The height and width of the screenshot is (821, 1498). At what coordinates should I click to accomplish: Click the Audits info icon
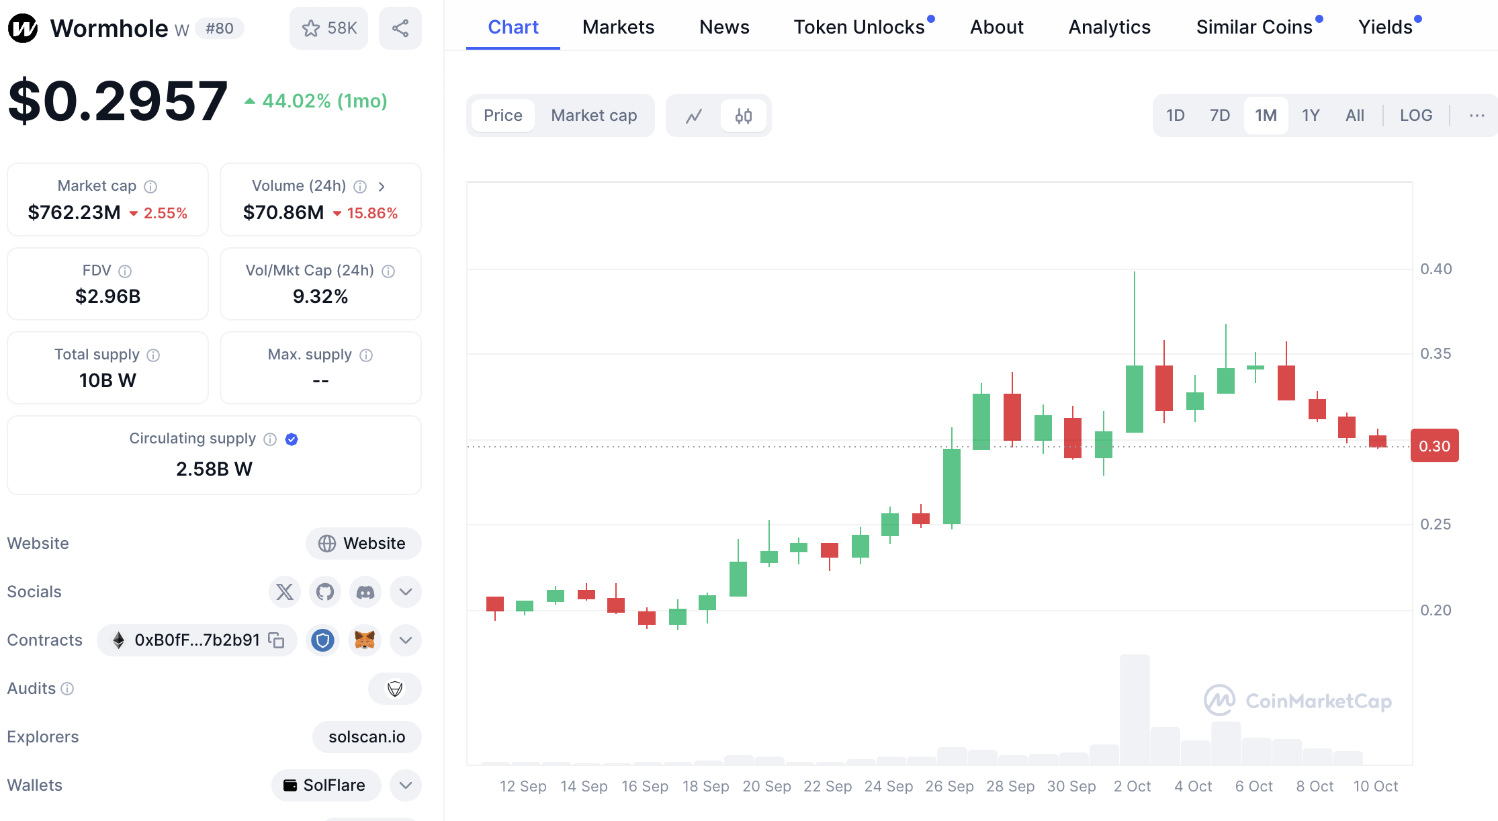coord(67,689)
